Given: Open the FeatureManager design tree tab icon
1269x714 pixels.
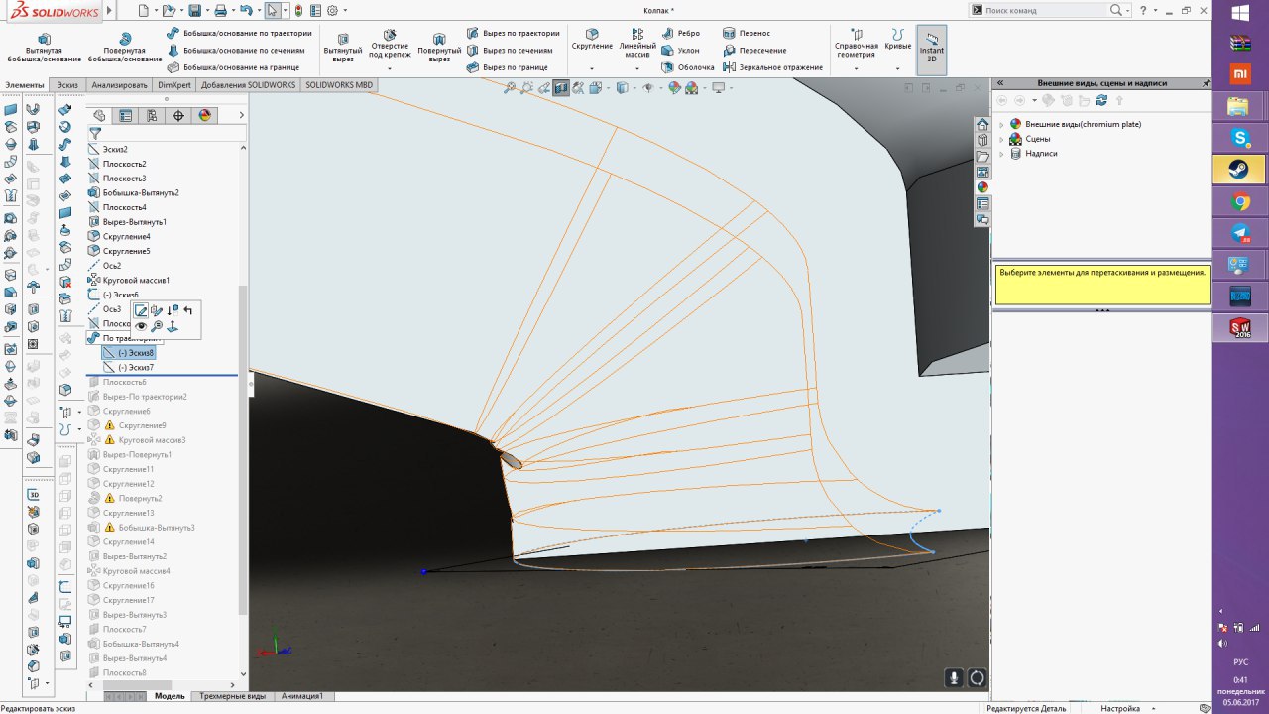Looking at the screenshot, I should click(x=99, y=116).
